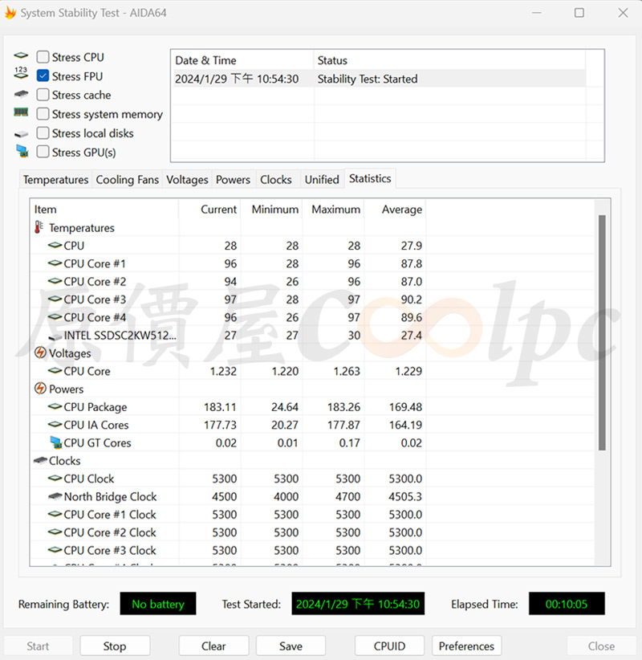Click the CPU GT Cores graphics icon
Screen dimensions: 642x660
pyautogui.click(x=55, y=442)
